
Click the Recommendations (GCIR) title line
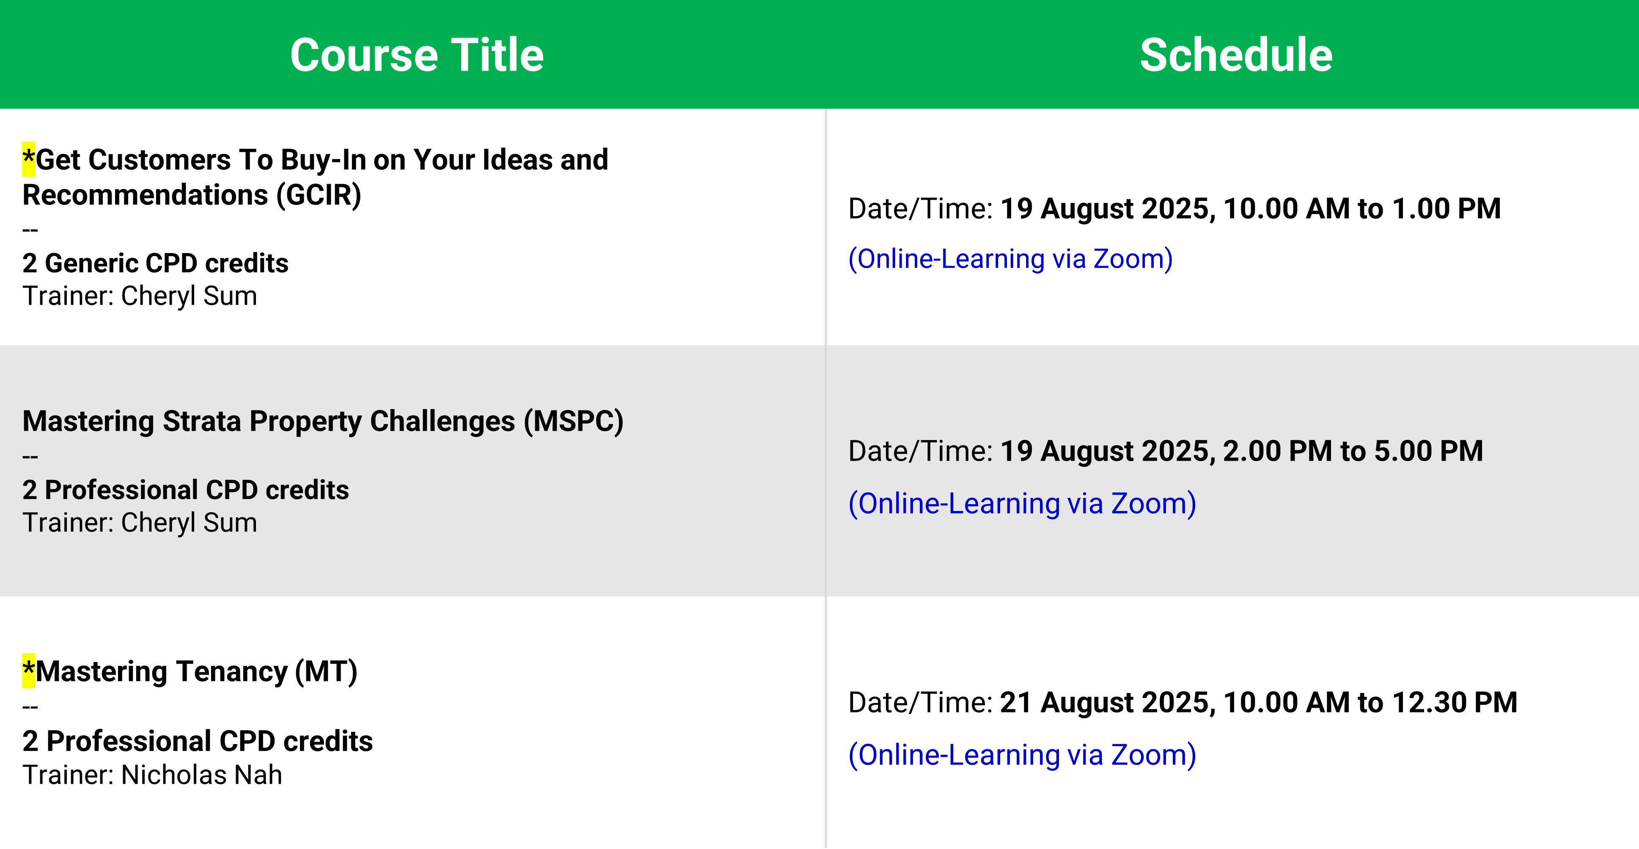point(192,195)
